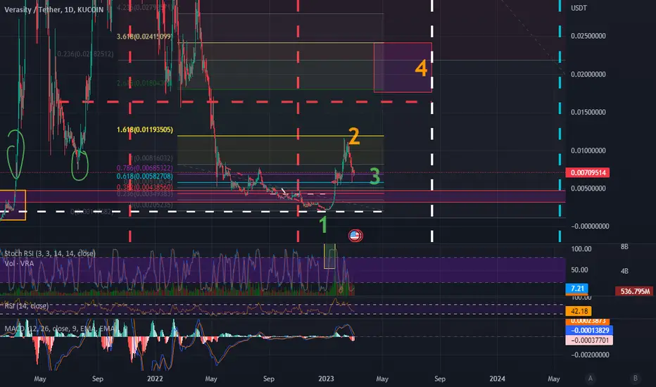Click the 2024 time axis label
The height and width of the screenshot is (387, 656).
pos(497,379)
